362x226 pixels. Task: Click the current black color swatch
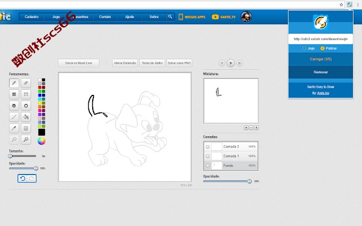(x=41, y=132)
